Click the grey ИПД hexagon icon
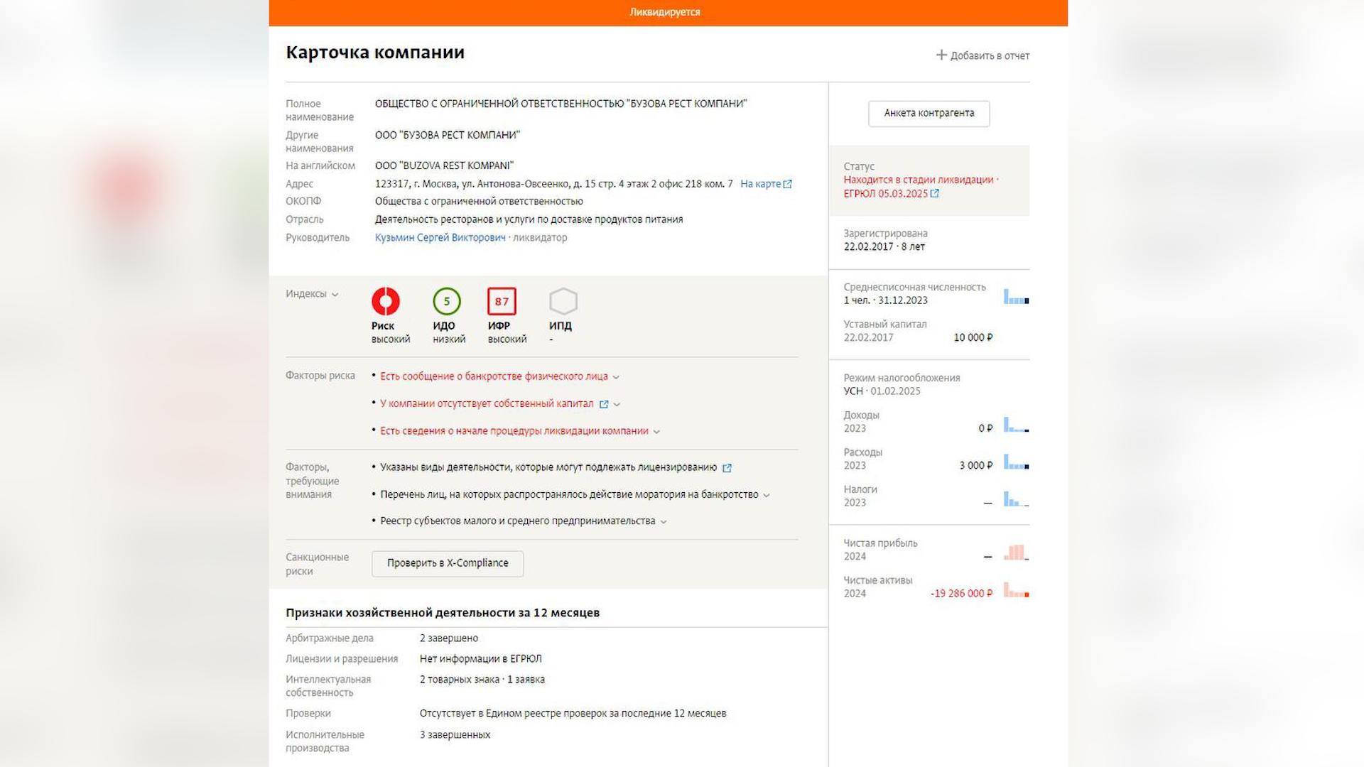1364x767 pixels. pos(563,301)
